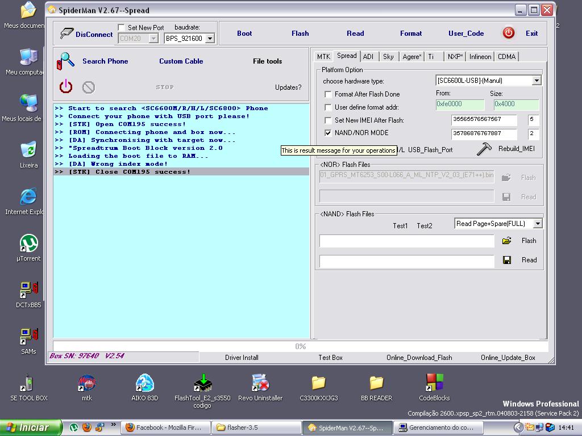Open the baudrate BPS_921600 dropdown
This screenshot has height=436, width=582.
coord(210,38)
